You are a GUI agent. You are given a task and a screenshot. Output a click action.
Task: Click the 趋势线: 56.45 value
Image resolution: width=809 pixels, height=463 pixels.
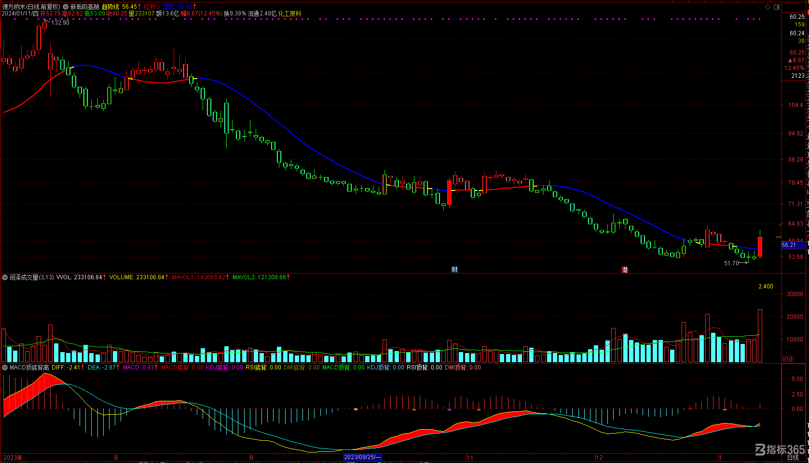point(119,7)
